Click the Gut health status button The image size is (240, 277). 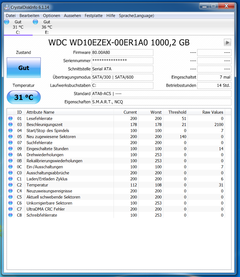pyautogui.click(x=24, y=68)
